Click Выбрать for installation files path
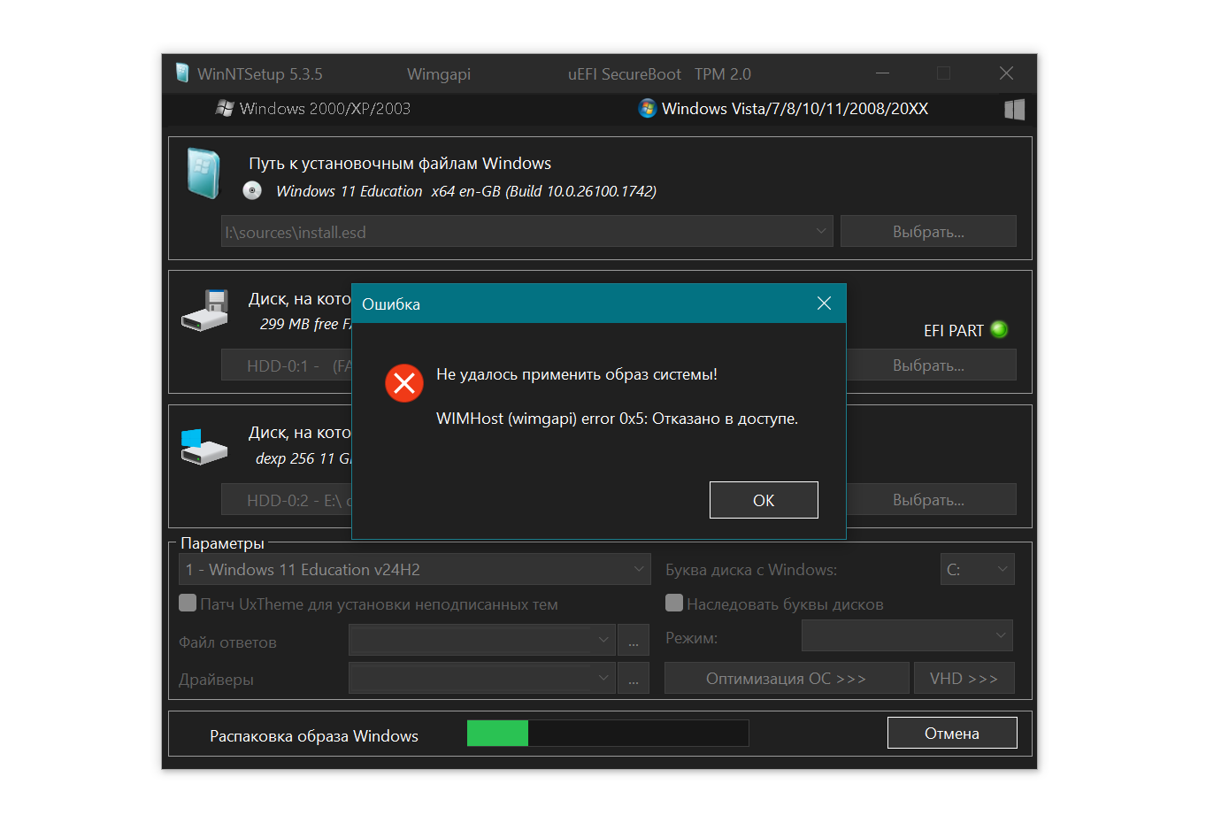 click(x=928, y=232)
